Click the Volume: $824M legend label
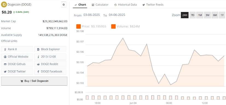226x105 pixels. [x=128, y=26]
